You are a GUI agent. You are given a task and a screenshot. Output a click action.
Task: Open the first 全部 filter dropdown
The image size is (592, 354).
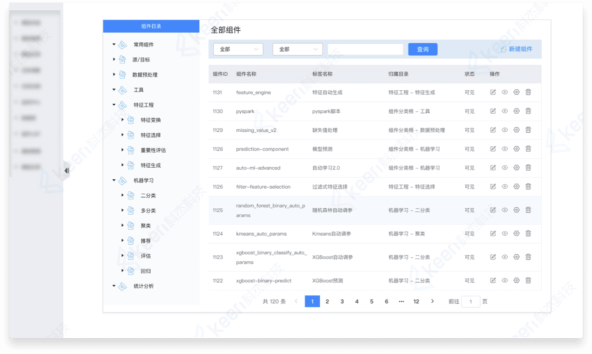coord(238,49)
